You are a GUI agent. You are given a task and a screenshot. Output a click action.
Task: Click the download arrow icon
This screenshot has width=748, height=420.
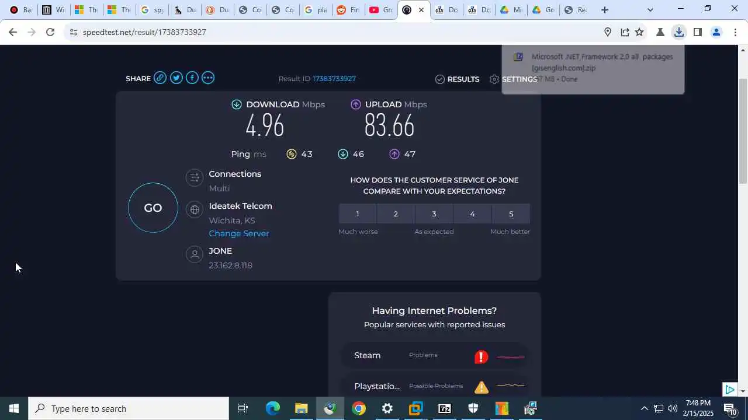click(x=236, y=104)
